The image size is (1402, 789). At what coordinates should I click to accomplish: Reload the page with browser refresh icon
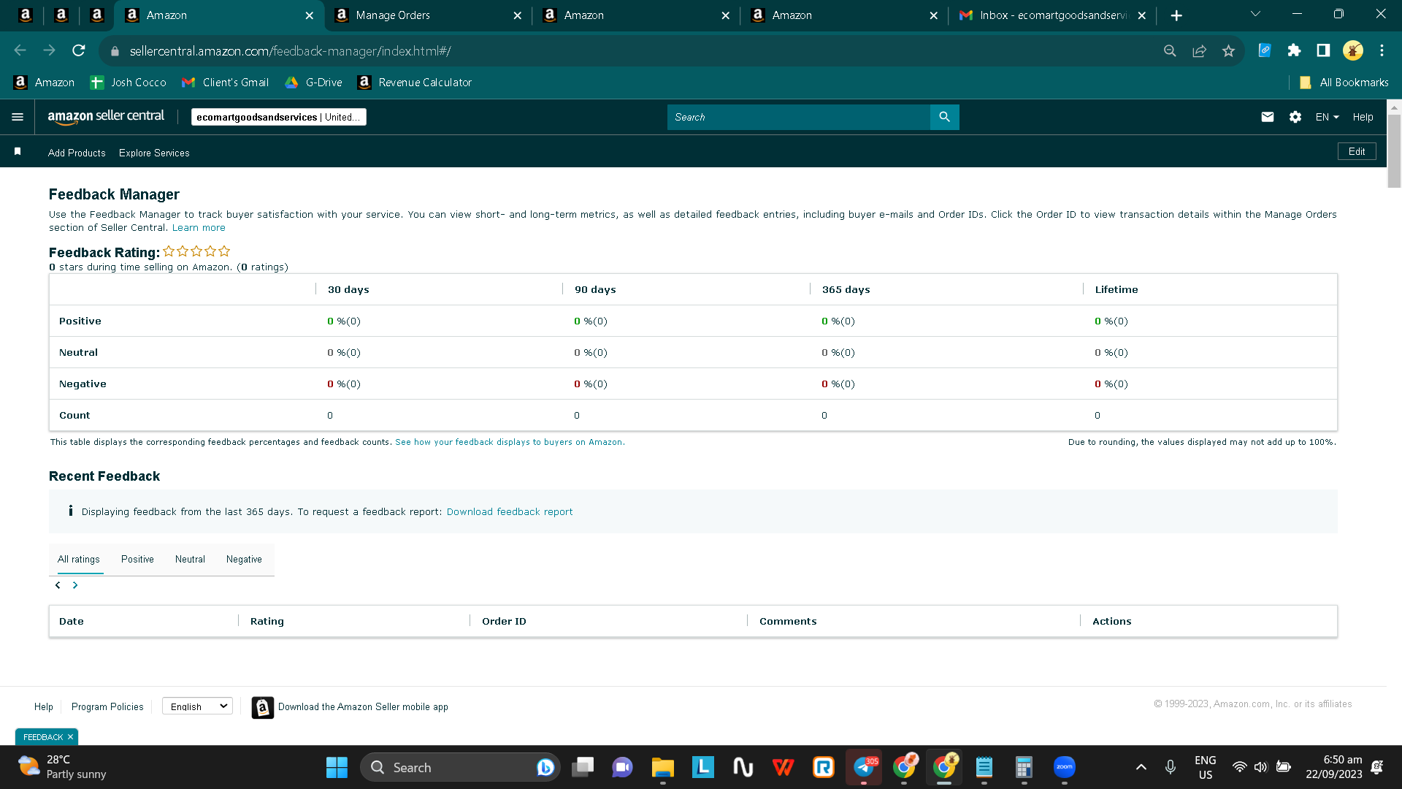click(x=79, y=50)
